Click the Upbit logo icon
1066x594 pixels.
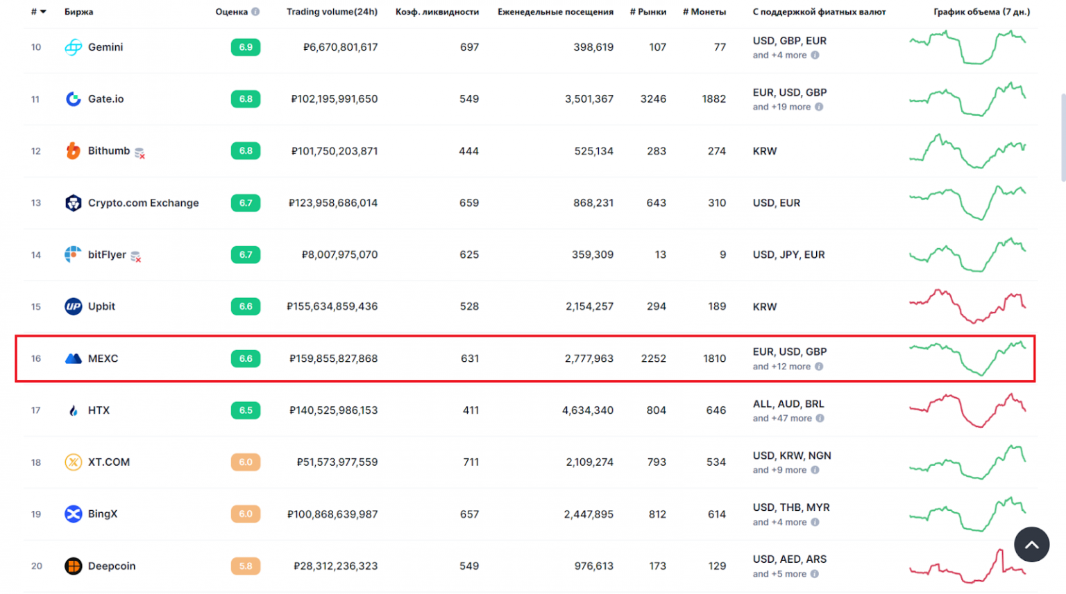tap(73, 306)
